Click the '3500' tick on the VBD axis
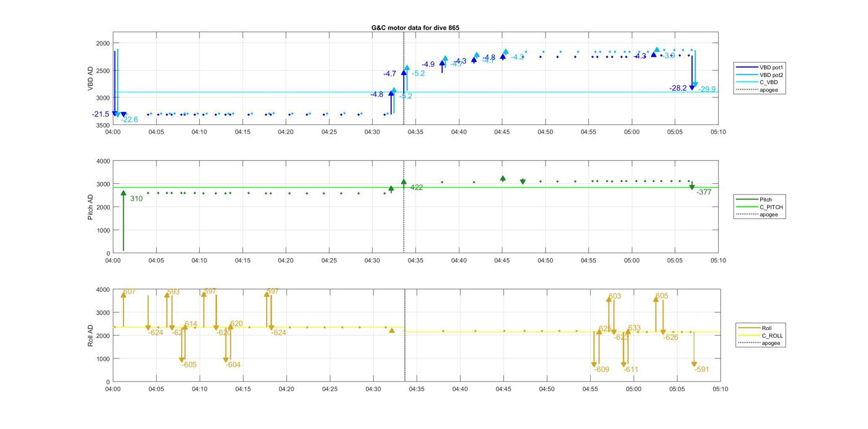Viewport: 868px width, 429px height. (x=103, y=125)
